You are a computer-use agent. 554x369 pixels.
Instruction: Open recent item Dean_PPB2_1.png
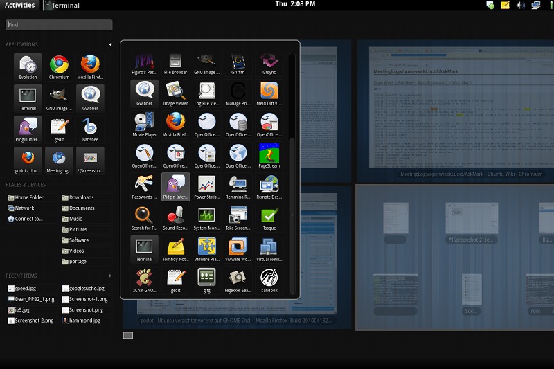click(x=31, y=299)
